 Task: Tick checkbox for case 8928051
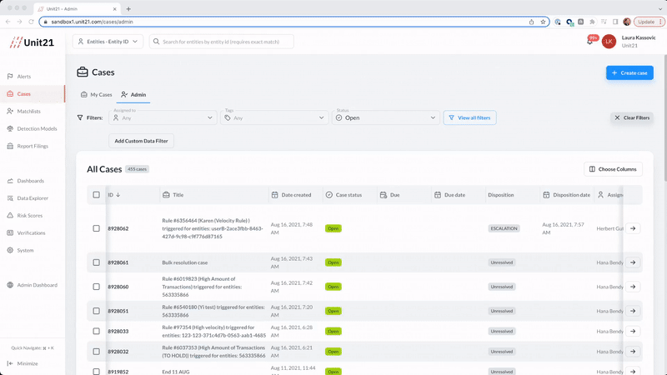96,310
